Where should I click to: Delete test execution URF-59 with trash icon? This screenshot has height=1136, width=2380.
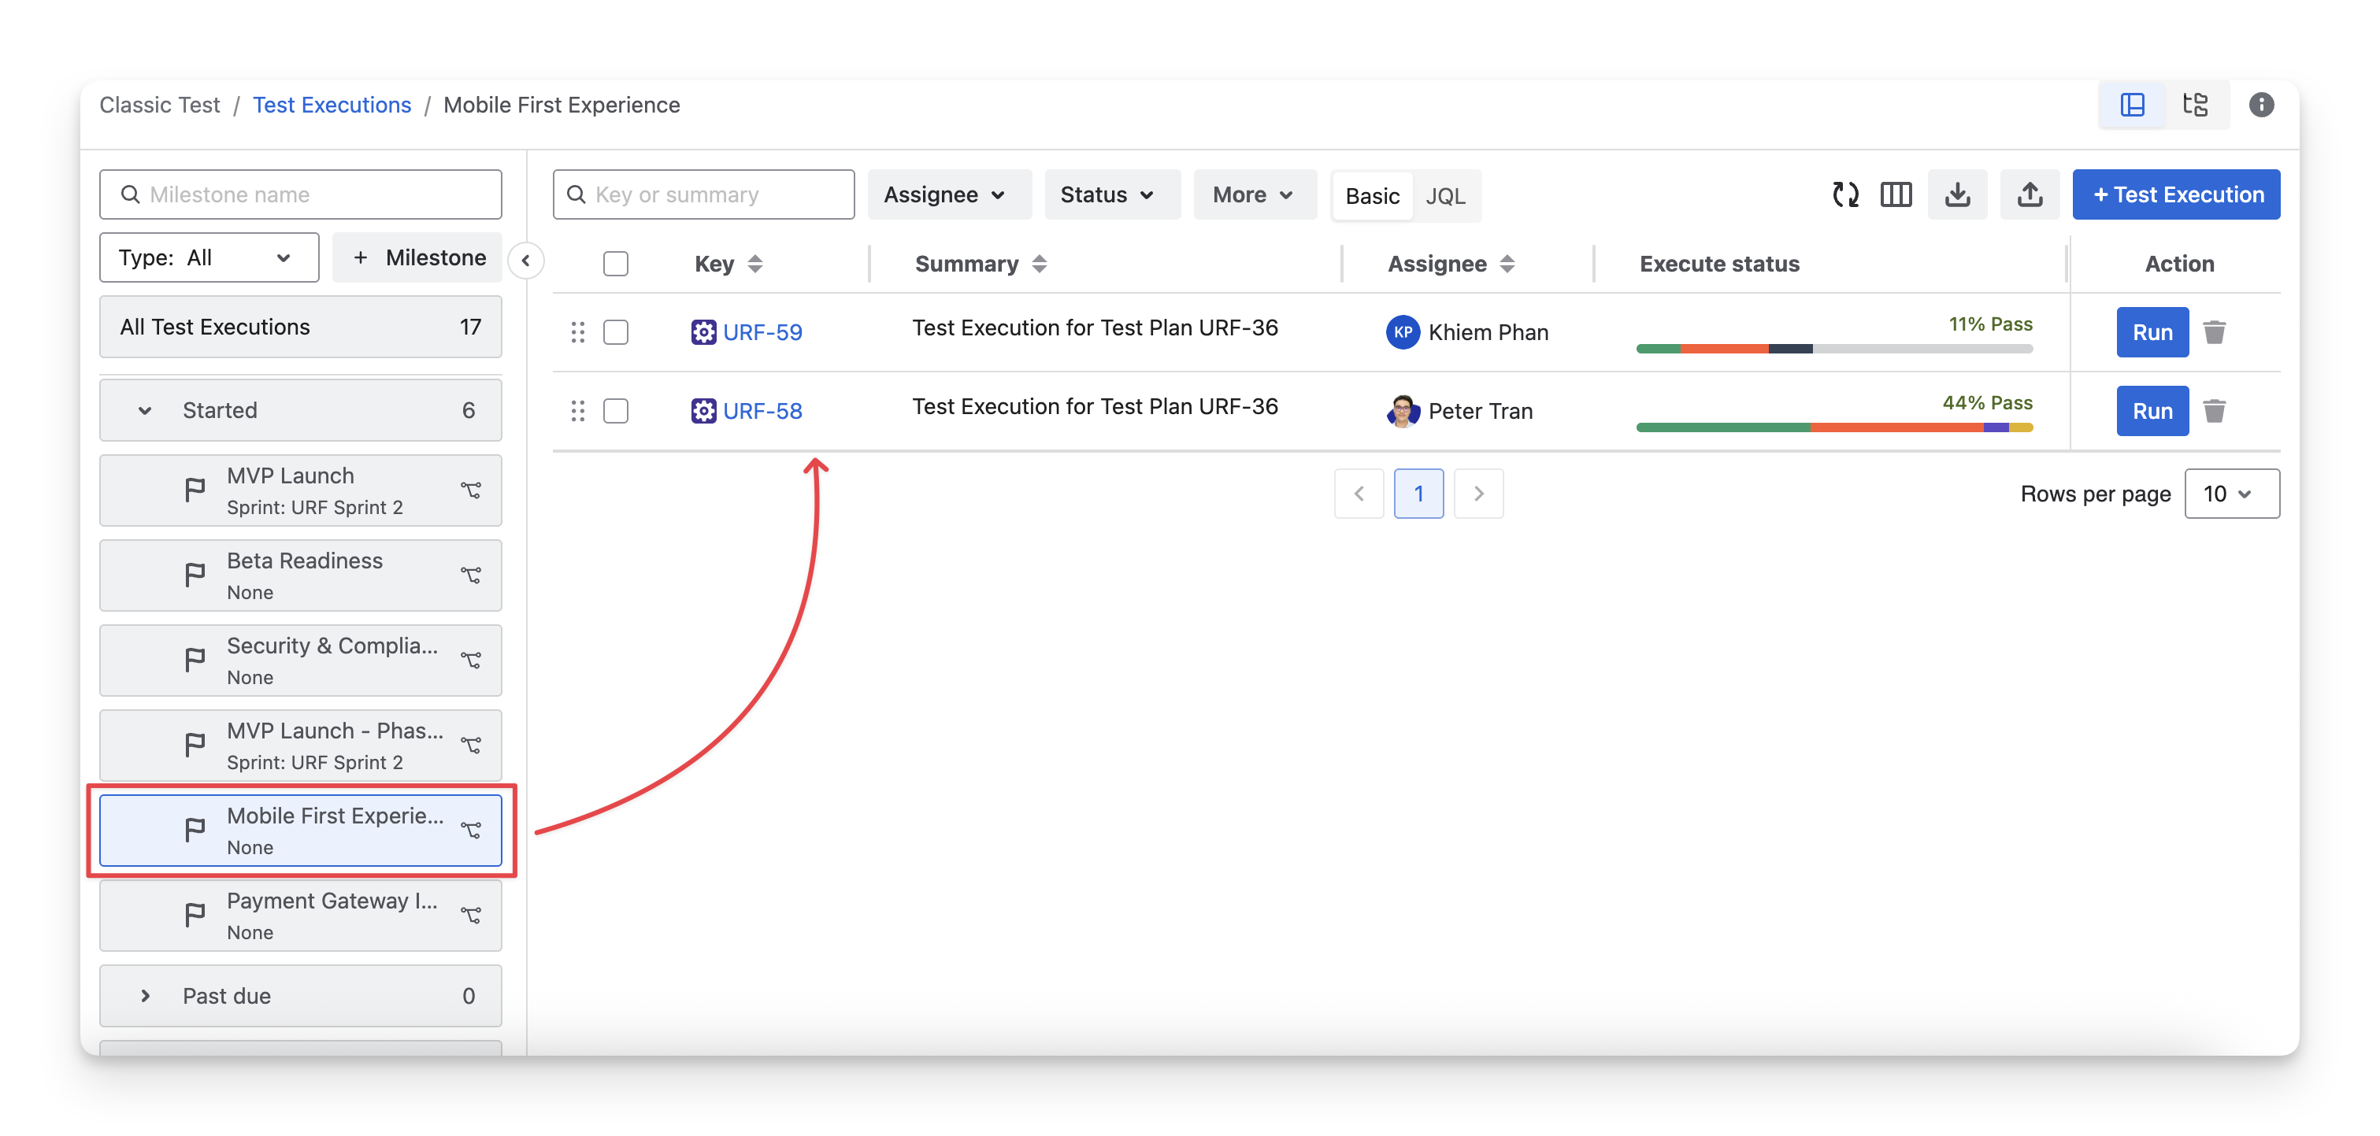(2215, 332)
